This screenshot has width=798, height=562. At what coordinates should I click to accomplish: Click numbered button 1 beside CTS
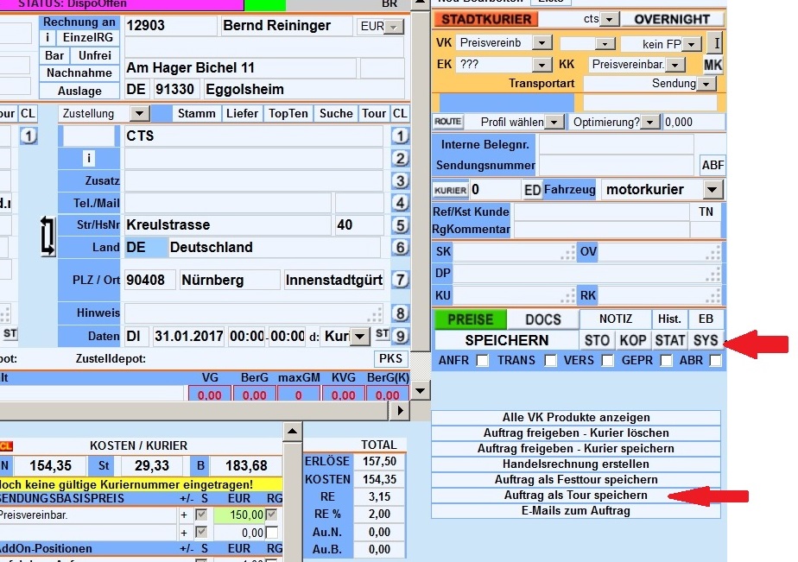(x=400, y=136)
